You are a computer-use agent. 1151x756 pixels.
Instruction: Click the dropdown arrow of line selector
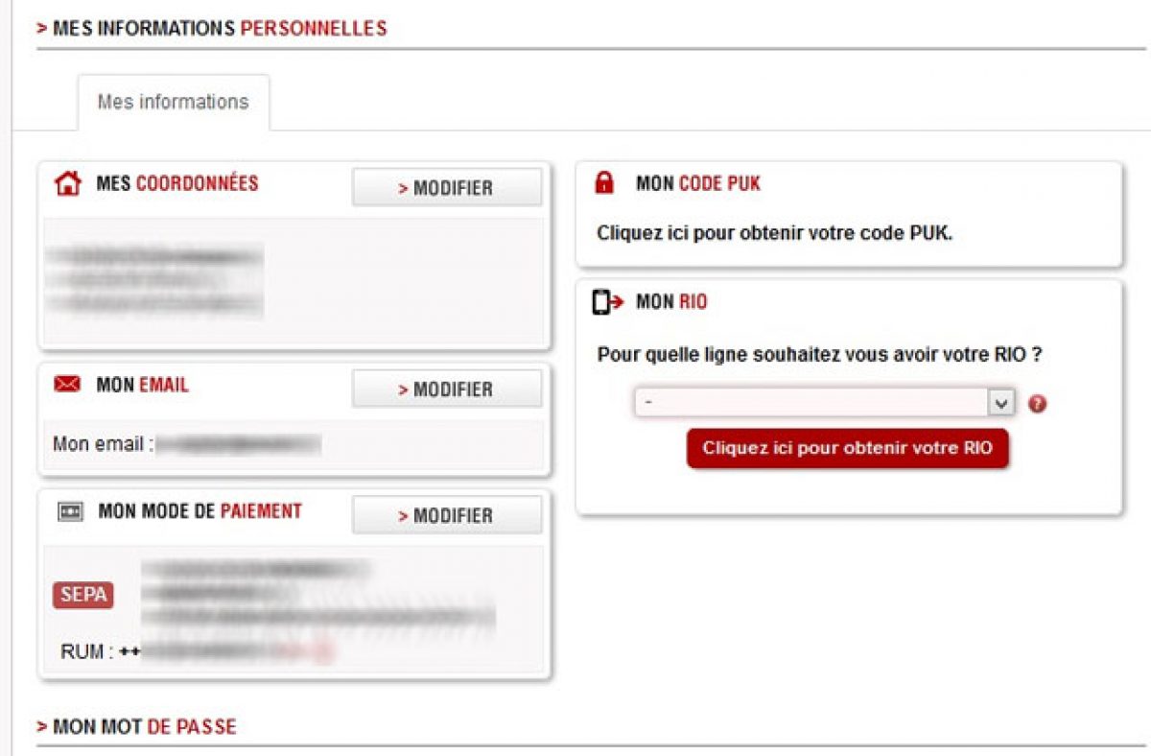pyautogui.click(x=1001, y=403)
